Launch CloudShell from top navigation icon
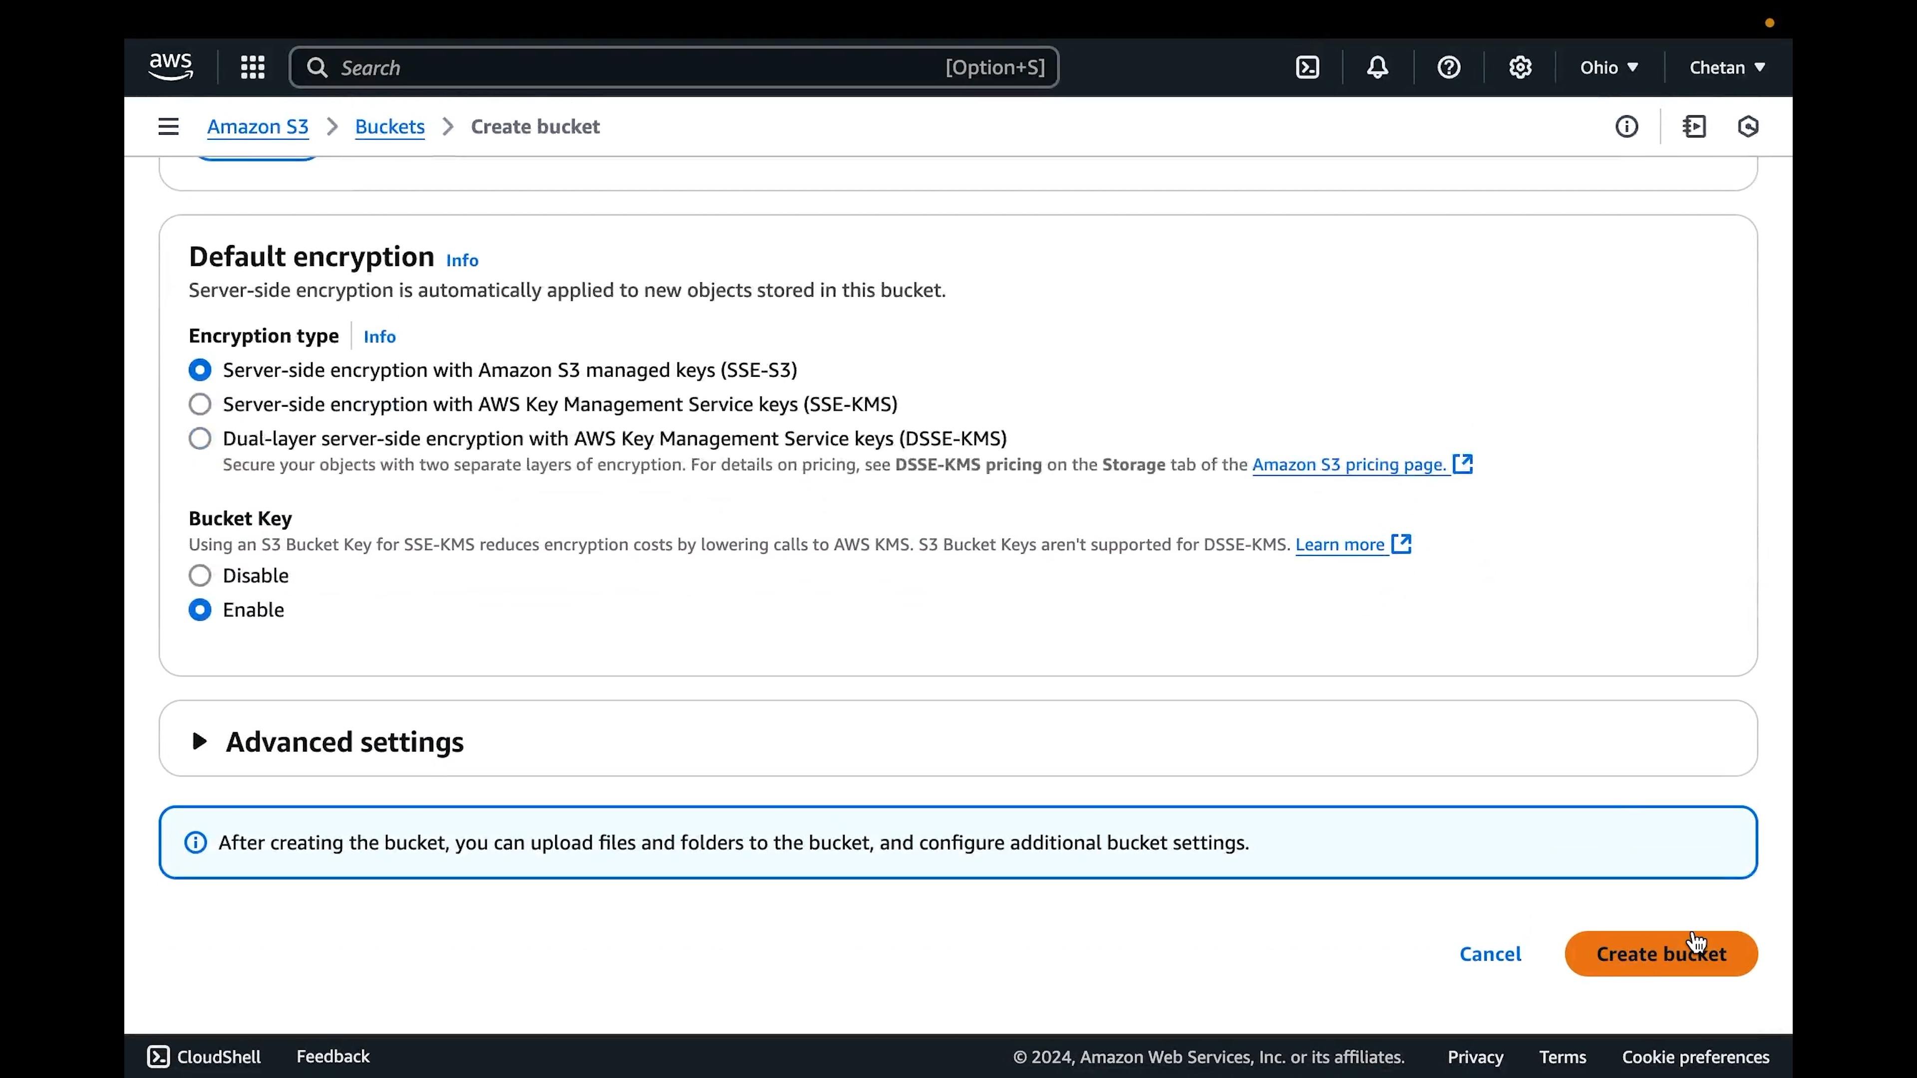This screenshot has width=1917, height=1078. [1307, 67]
